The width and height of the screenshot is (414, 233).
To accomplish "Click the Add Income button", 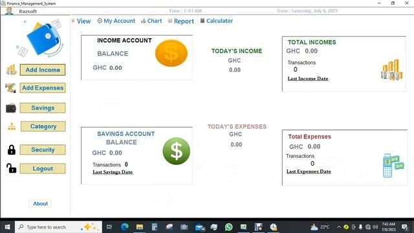I will (x=43, y=70).
